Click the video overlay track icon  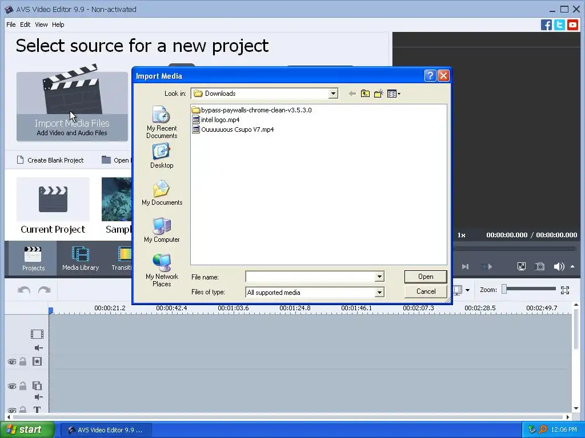[x=37, y=386]
